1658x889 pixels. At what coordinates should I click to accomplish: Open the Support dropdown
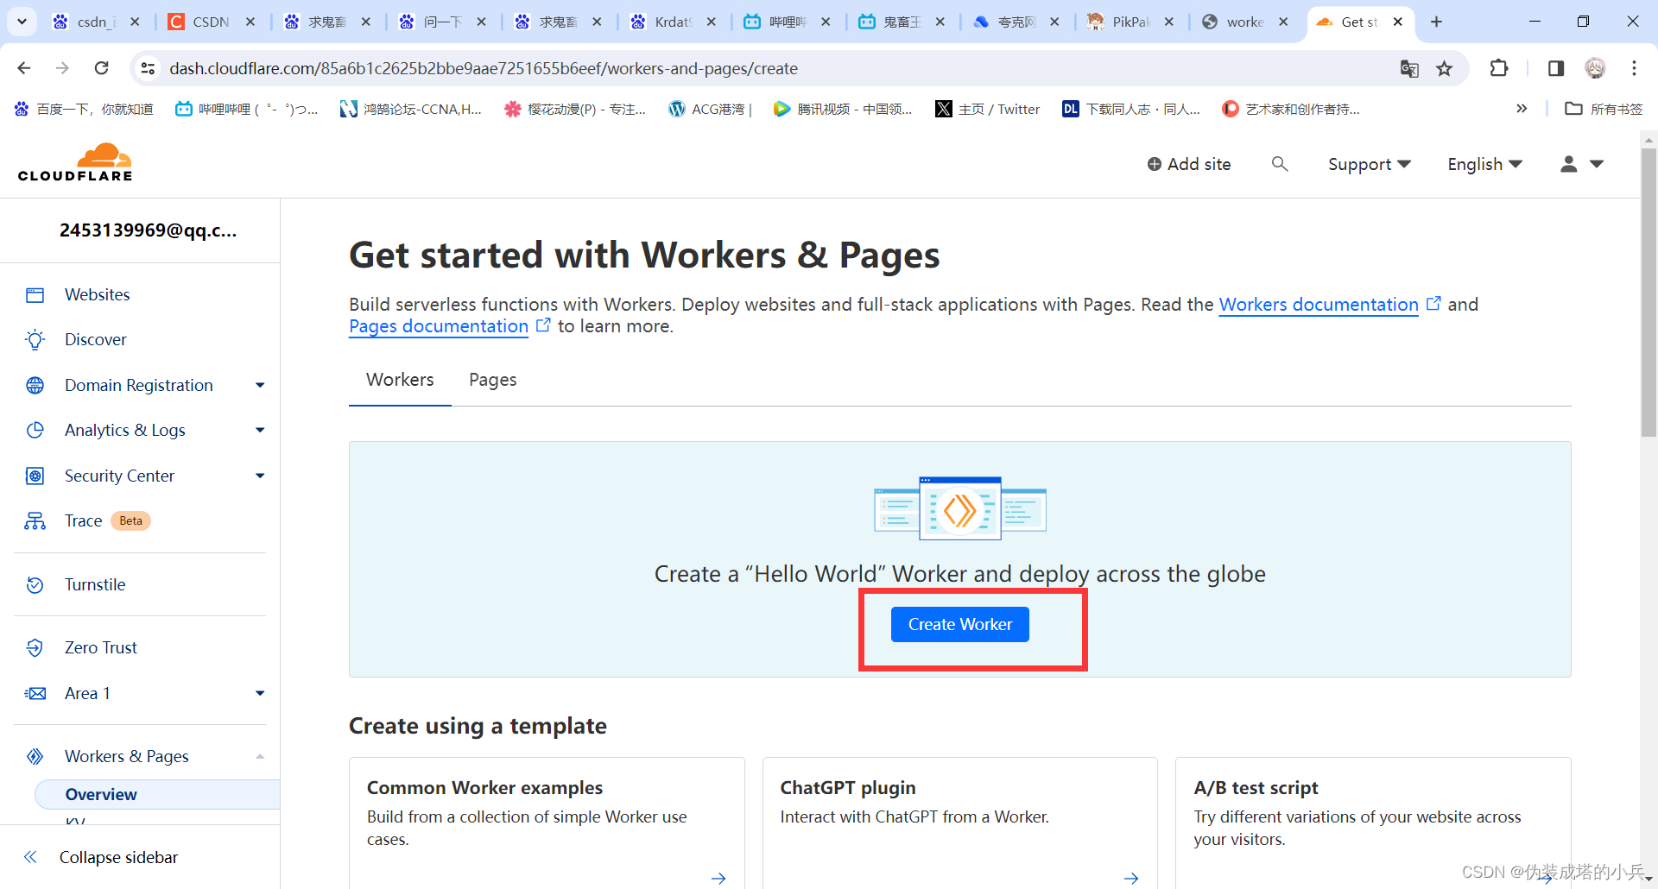point(1369,164)
